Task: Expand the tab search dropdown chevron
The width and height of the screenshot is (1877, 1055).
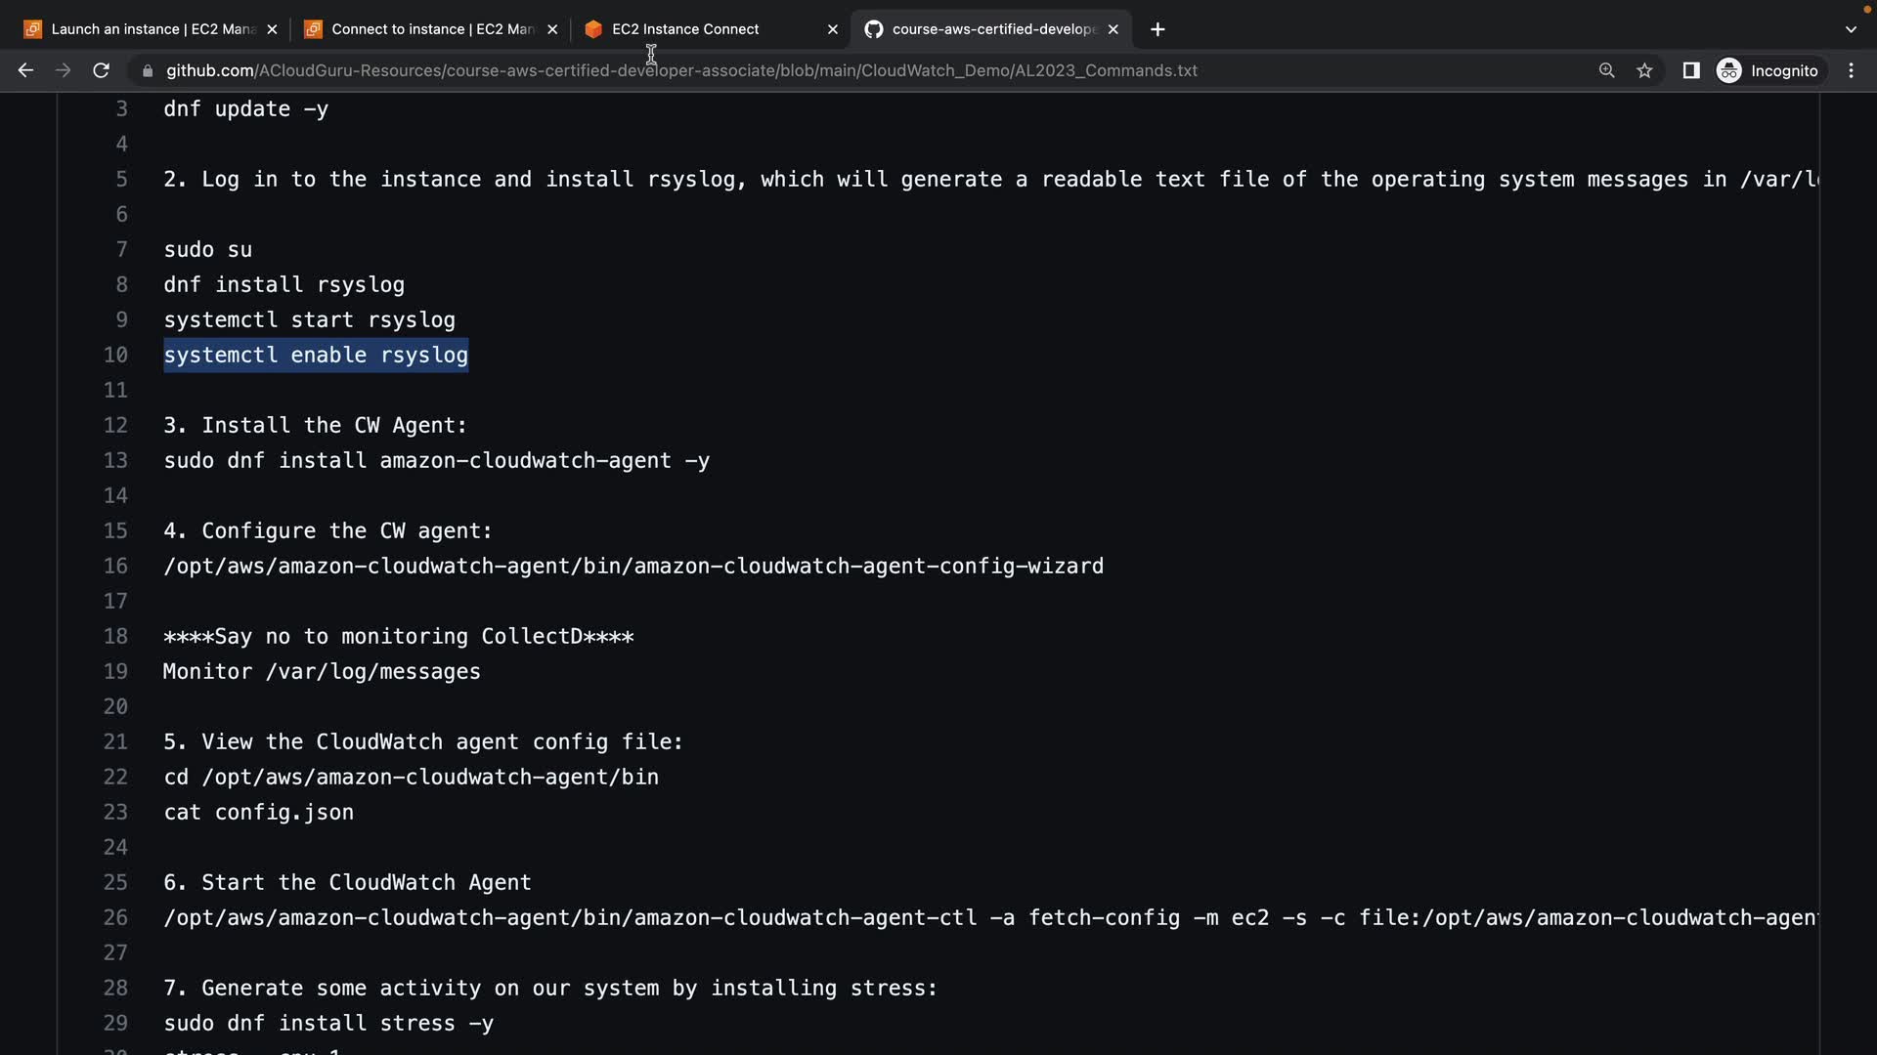Action: tap(1850, 29)
